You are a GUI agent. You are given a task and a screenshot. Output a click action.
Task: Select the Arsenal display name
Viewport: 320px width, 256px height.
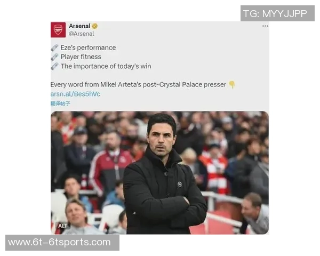coord(79,26)
